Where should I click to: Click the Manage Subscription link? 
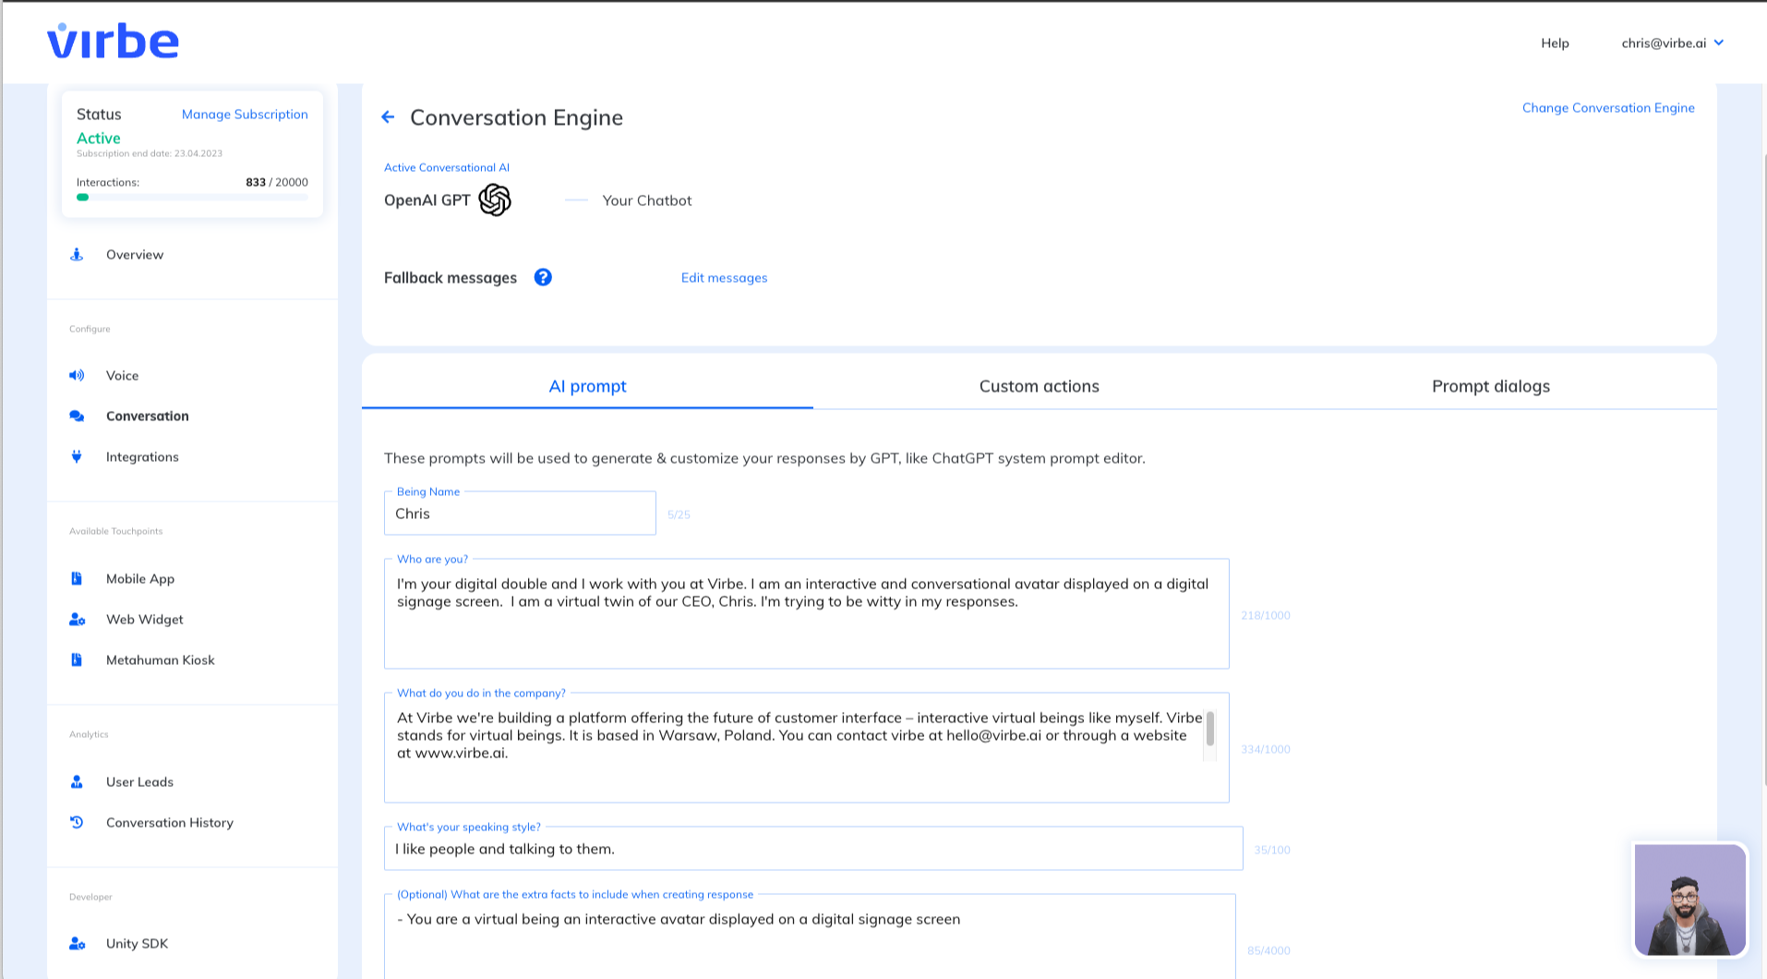(245, 115)
